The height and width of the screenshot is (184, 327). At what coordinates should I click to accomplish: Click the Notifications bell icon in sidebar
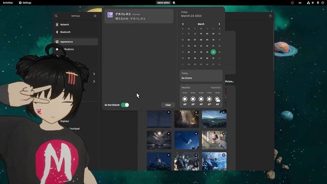tap(57, 49)
